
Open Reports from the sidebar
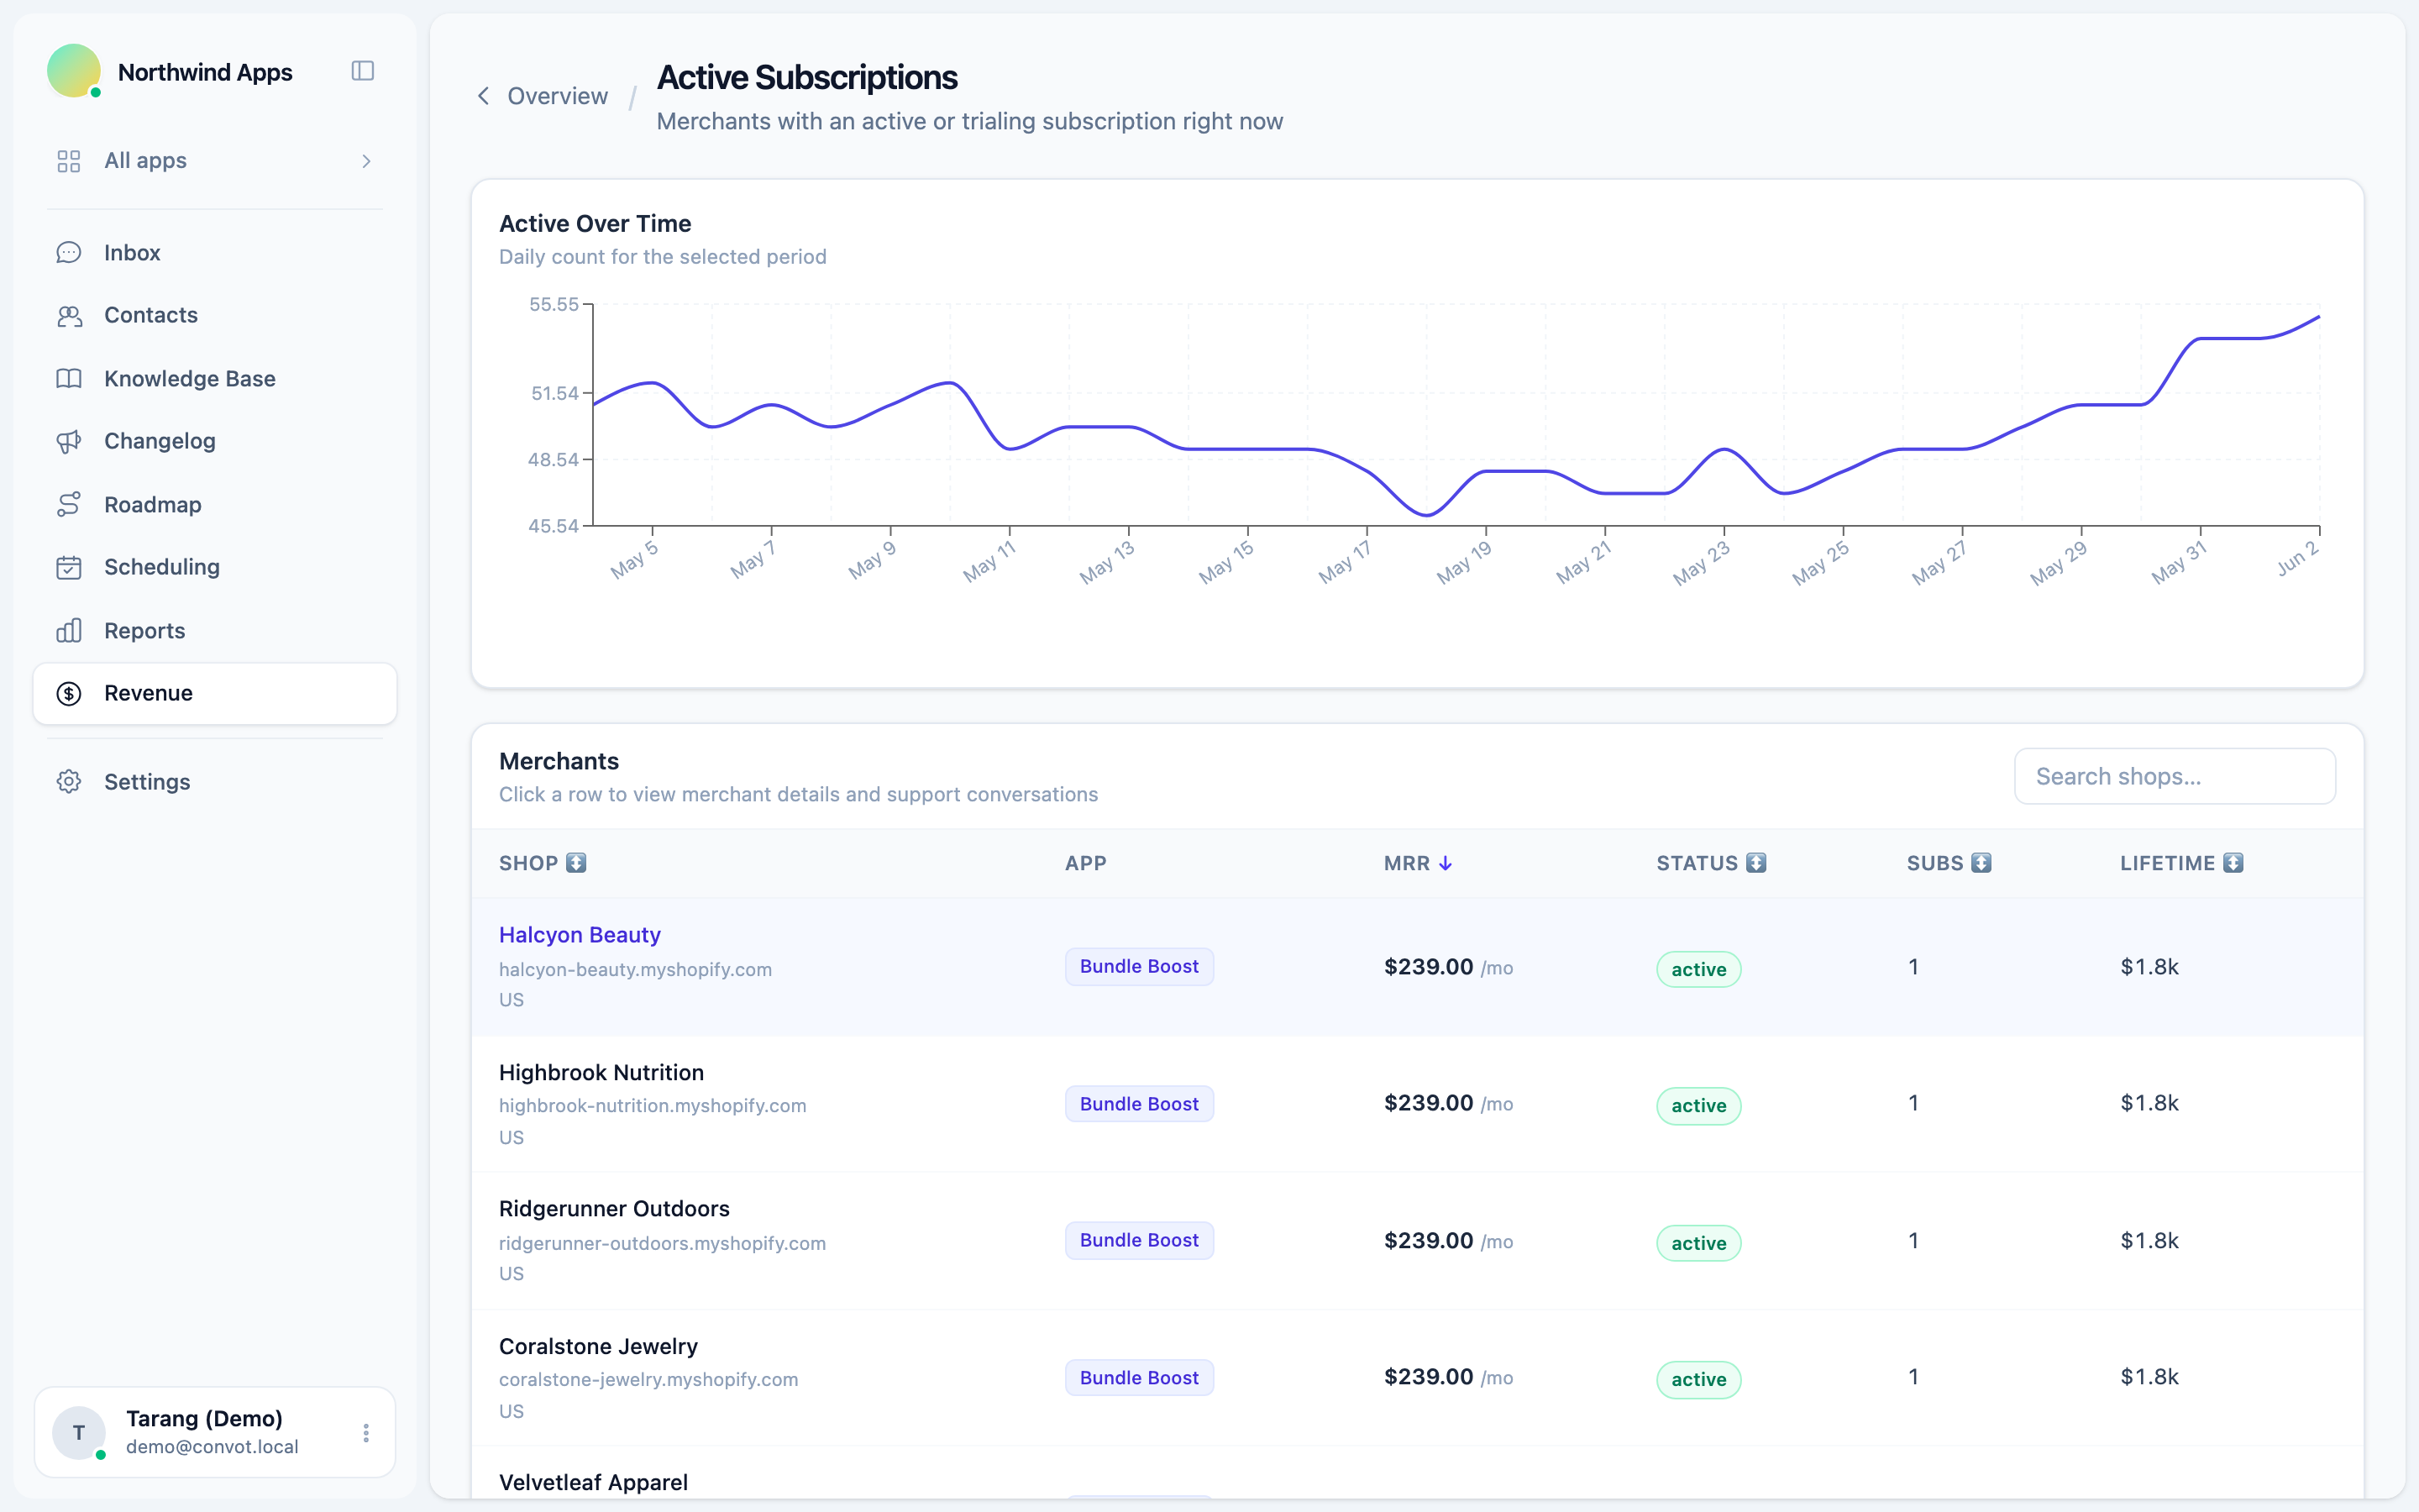[215, 631]
